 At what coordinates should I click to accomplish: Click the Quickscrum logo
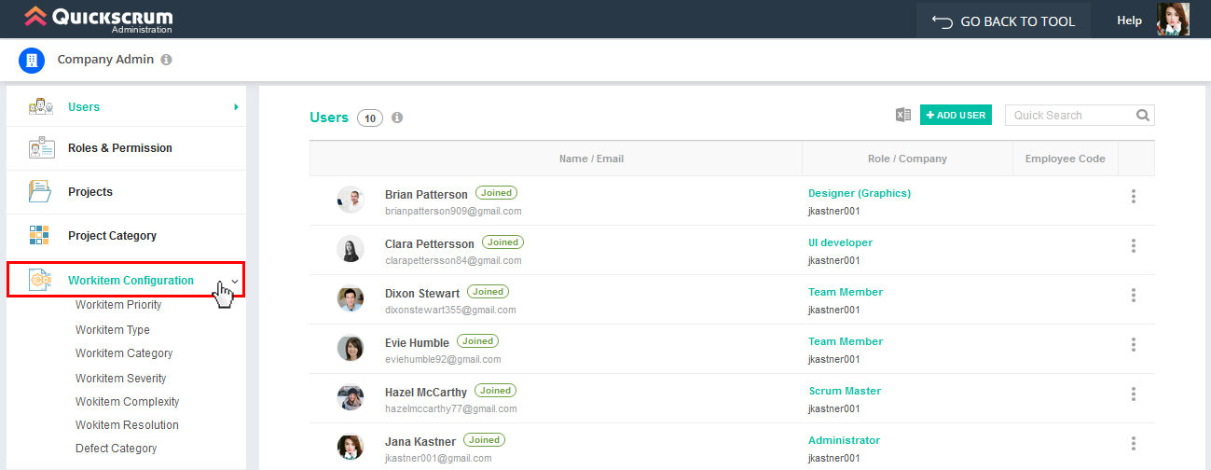pyautogui.click(x=98, y=19)
